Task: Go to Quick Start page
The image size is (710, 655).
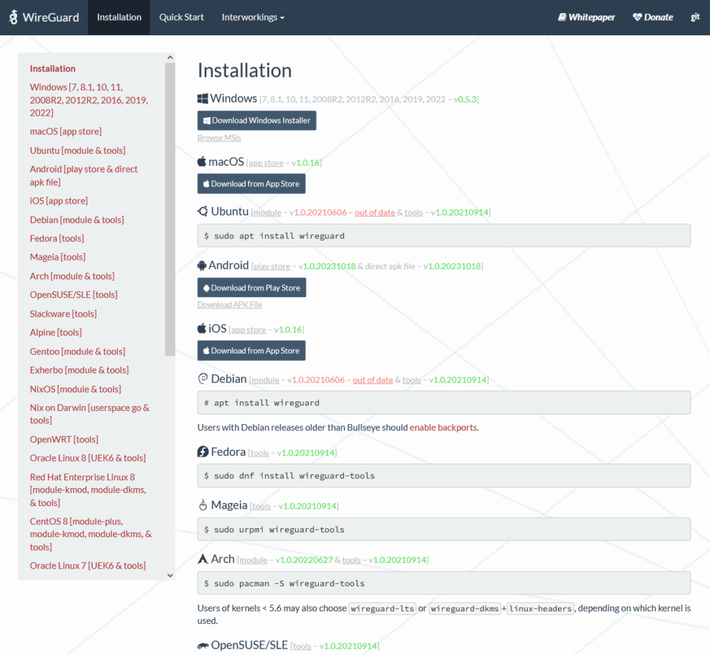Action: click(x=181, y=17)
